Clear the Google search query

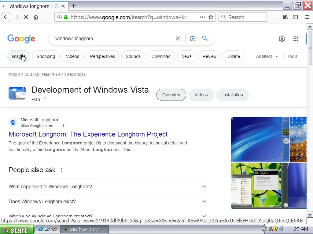[178, 38]
